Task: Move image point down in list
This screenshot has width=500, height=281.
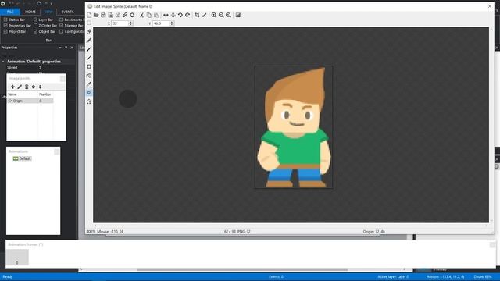Action: pyautogui.click(x=41, y=87)
